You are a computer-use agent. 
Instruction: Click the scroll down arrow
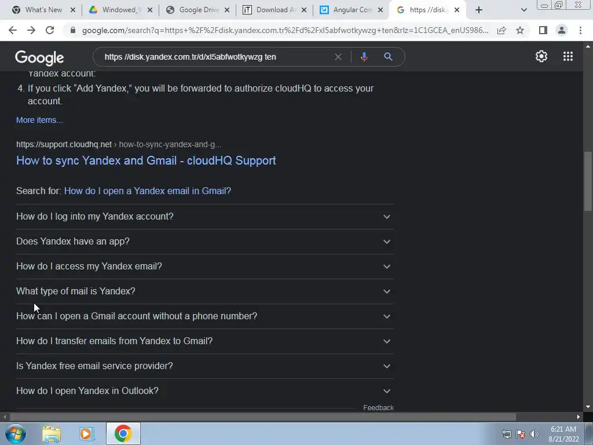point(588,407)
